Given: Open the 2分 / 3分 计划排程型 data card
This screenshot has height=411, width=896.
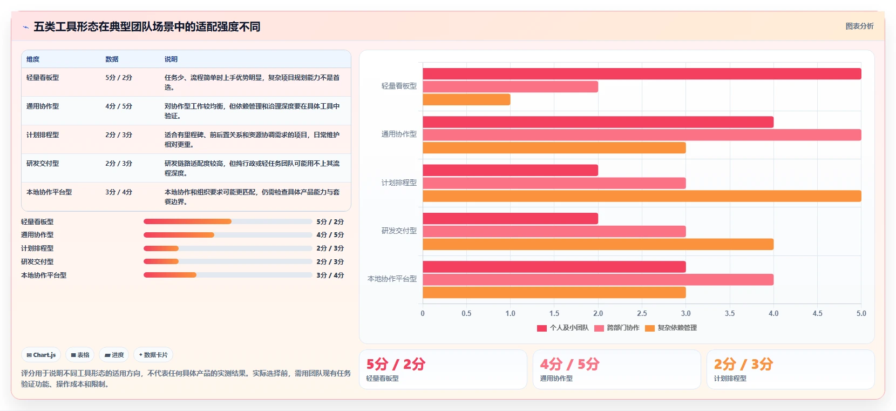Looking at the screenshot, I should (x=791, y=369).
